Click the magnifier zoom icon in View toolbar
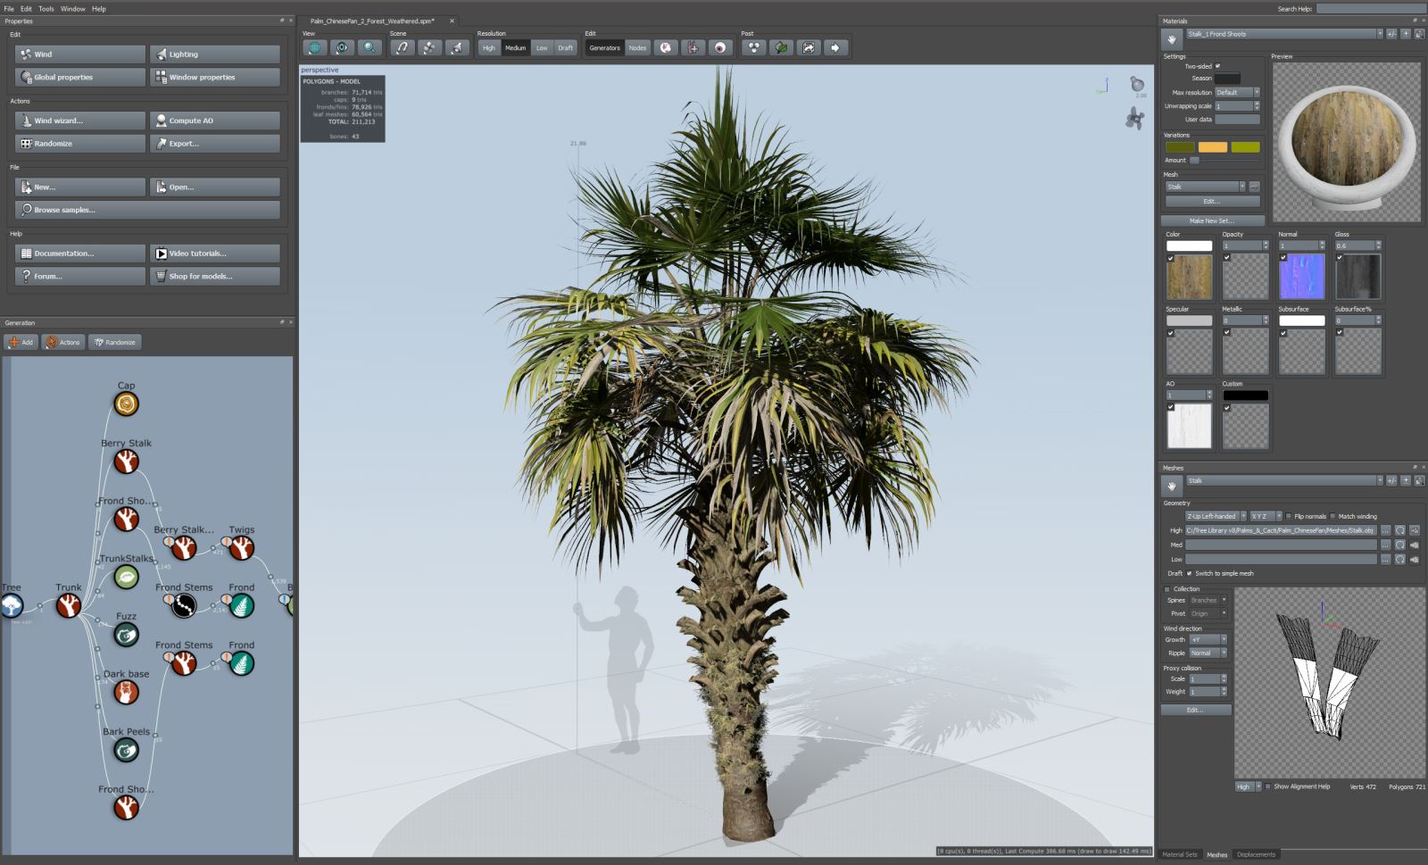The image size is (1428, 865). (369, 48)
